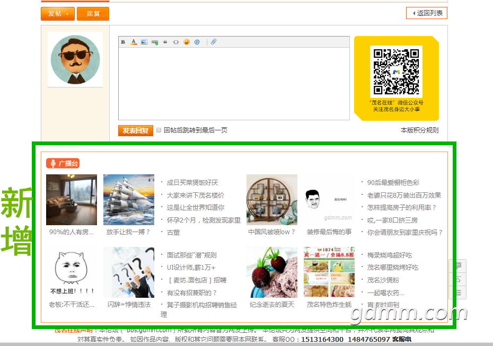
Task: Insert a link with the link icon
Action: click(155, 42)
